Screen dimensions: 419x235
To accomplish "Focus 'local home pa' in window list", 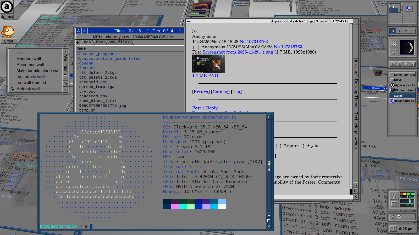I will coord(403,101).
